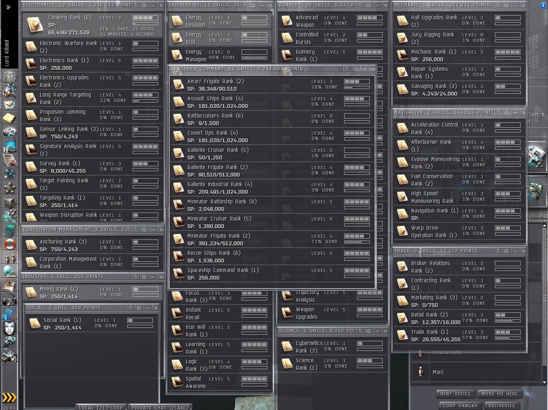548x410 pixels.
Task: Select 'Gallente Industrial Rank (4)' skill row
Action: coord(272,188)
